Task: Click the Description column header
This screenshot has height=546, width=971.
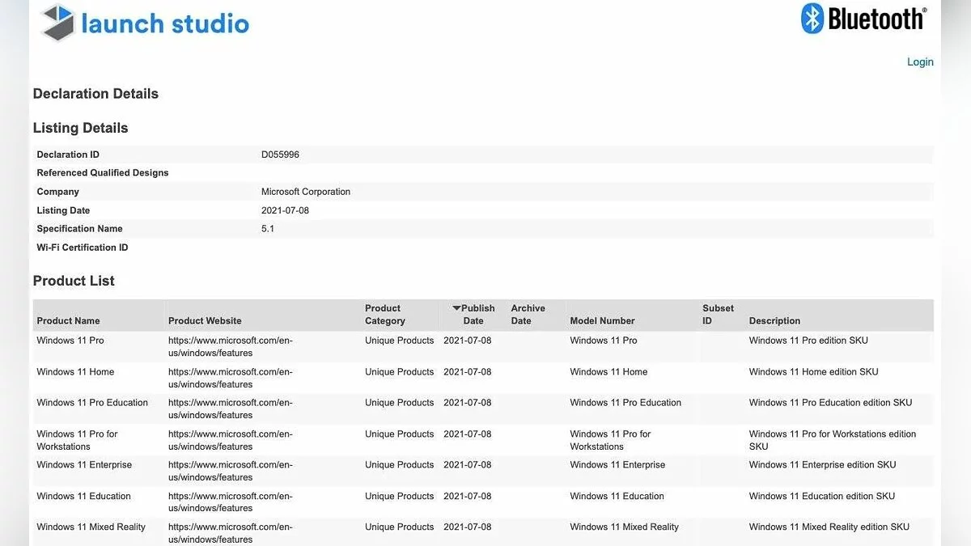Action: tap(774, 321)
